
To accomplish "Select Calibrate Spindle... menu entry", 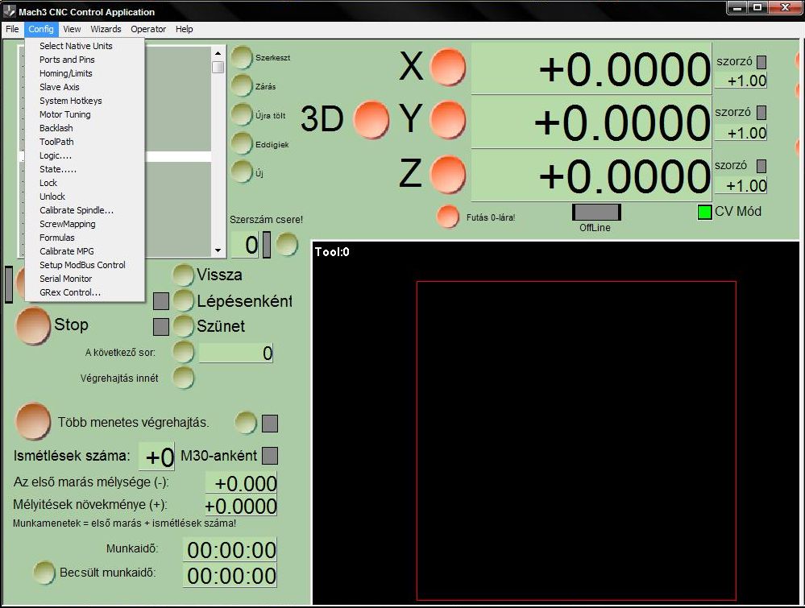I will (x=84, y=210).
